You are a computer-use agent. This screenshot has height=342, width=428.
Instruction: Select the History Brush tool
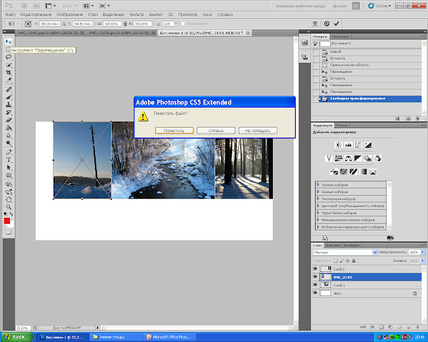tap(9, 112)
